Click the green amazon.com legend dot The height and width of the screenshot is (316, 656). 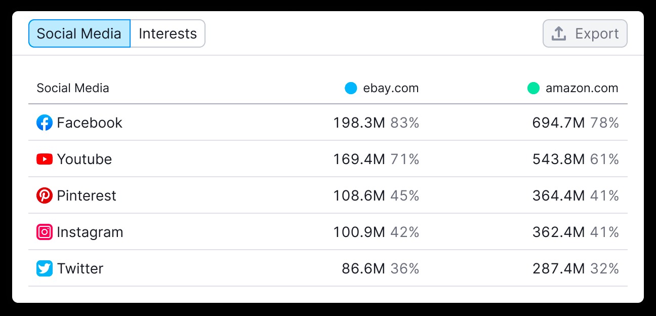pos(534,88)
